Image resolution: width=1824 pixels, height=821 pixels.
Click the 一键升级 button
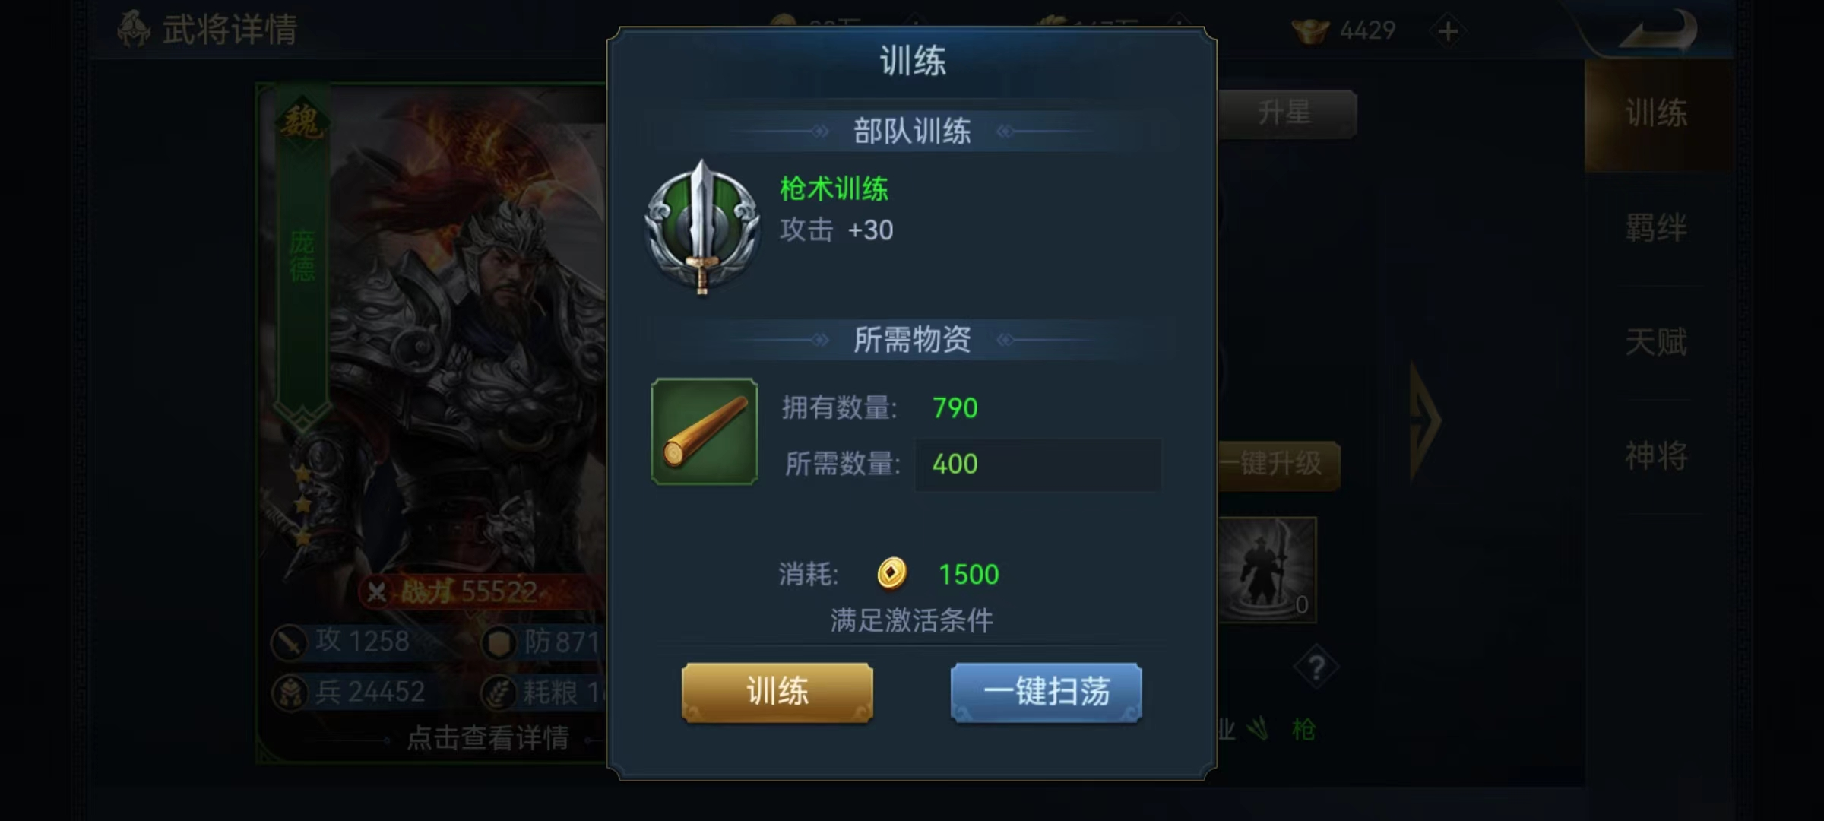1279,463
